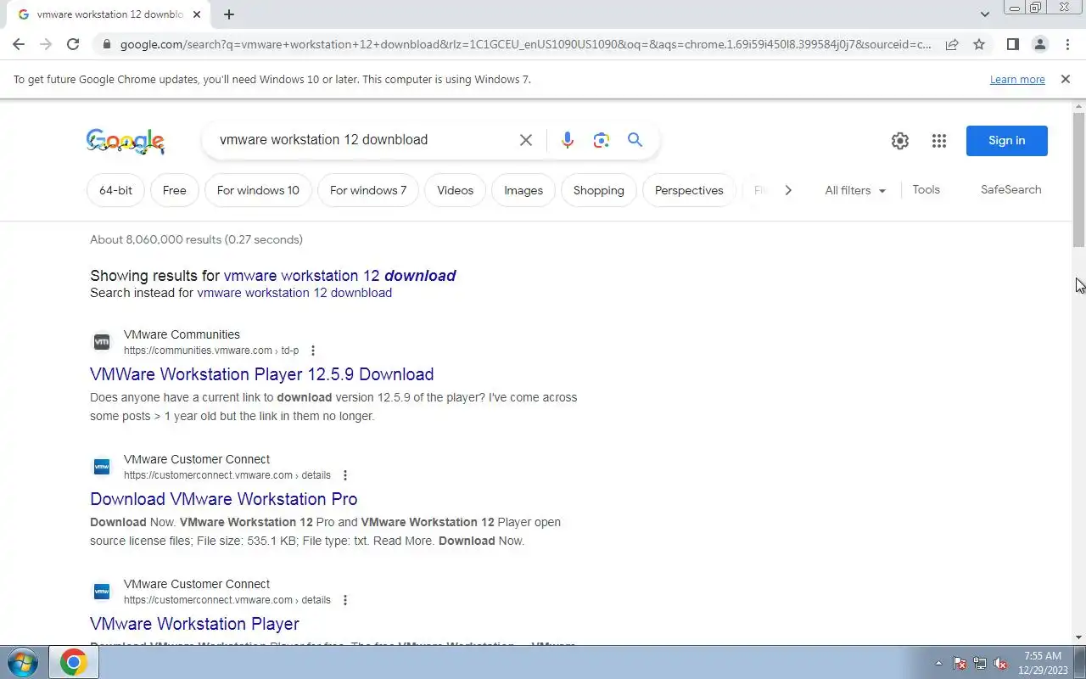The height and width of the screenshot is (679, 1086).
Task: Start voice search with microphone
Action: [x=568, y=140]
